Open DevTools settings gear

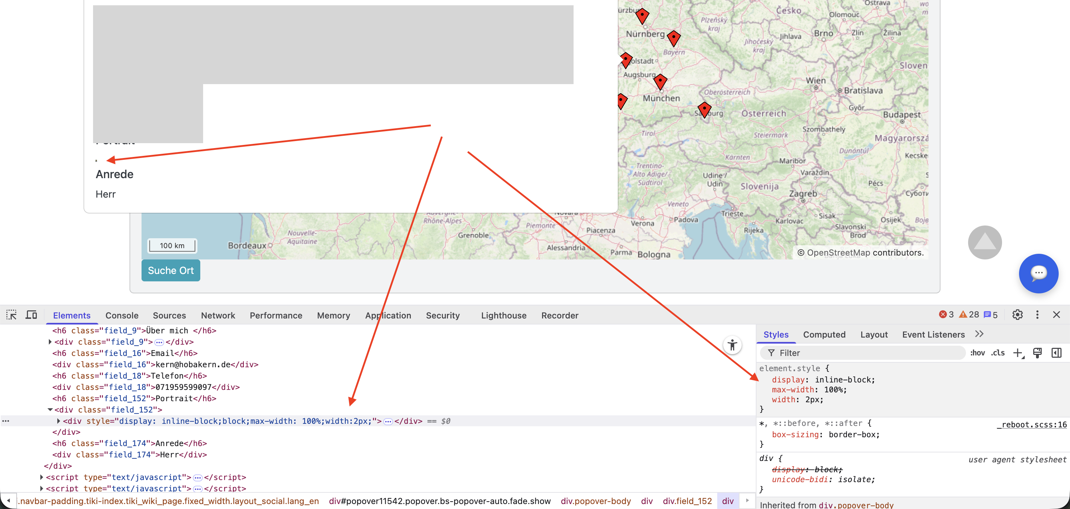(x=1017, y=315)
